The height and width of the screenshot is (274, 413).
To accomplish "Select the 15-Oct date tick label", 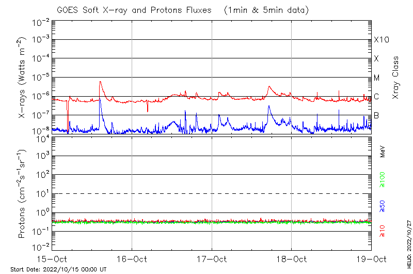I will point(52,258).
